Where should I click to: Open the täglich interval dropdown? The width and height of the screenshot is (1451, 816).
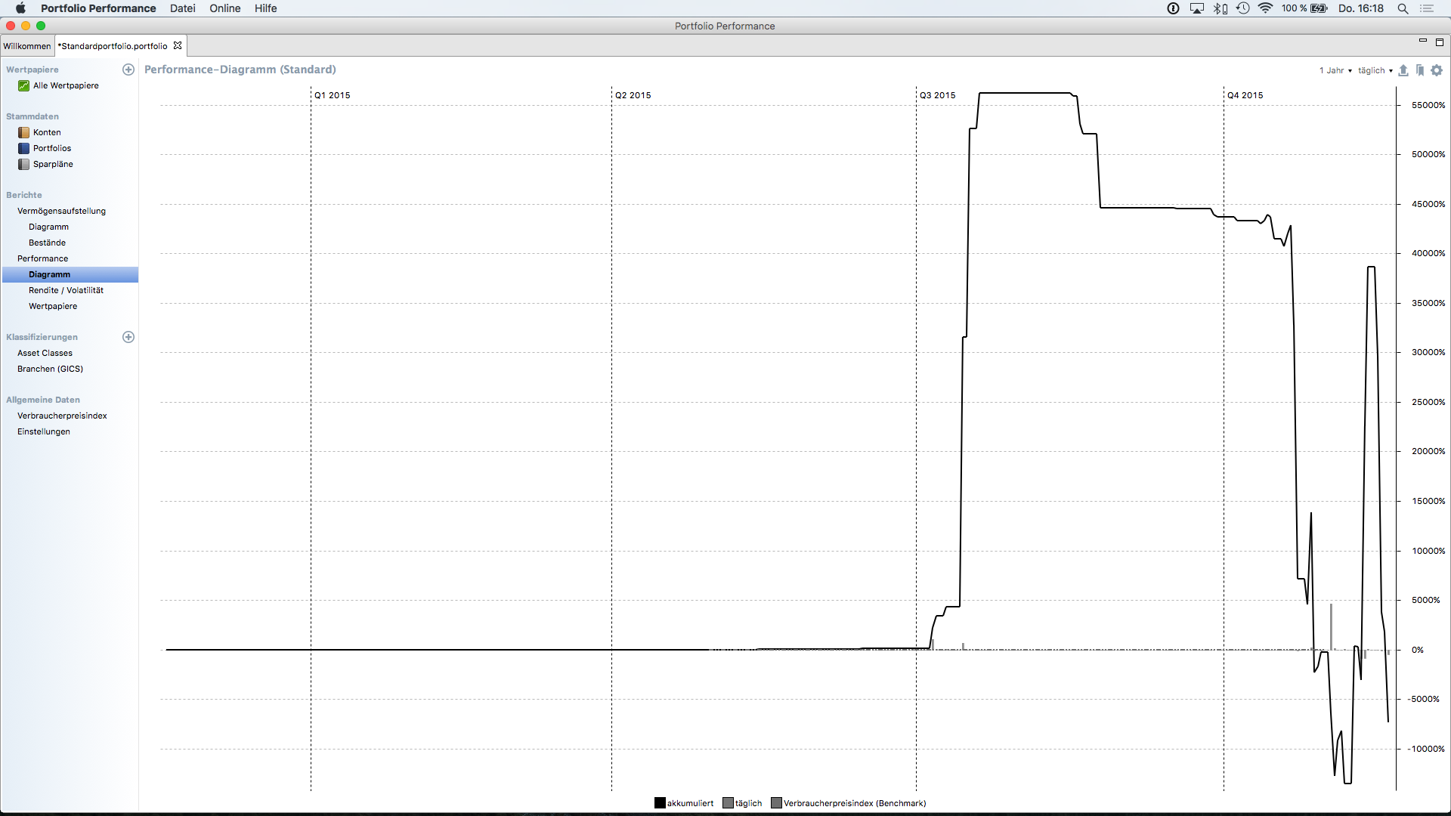[1375, 70]
